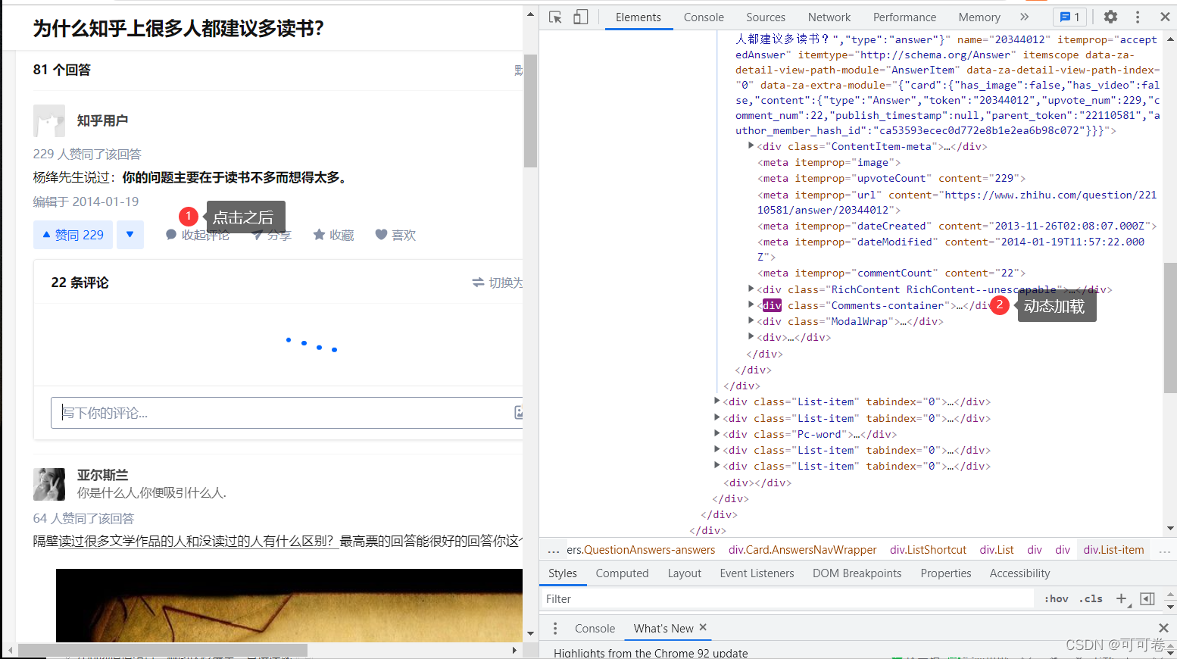Image resolution: width=1177 pixels, height=659 pixels.
Task: Close the DevTools panel
Action: pos(1165,17)
